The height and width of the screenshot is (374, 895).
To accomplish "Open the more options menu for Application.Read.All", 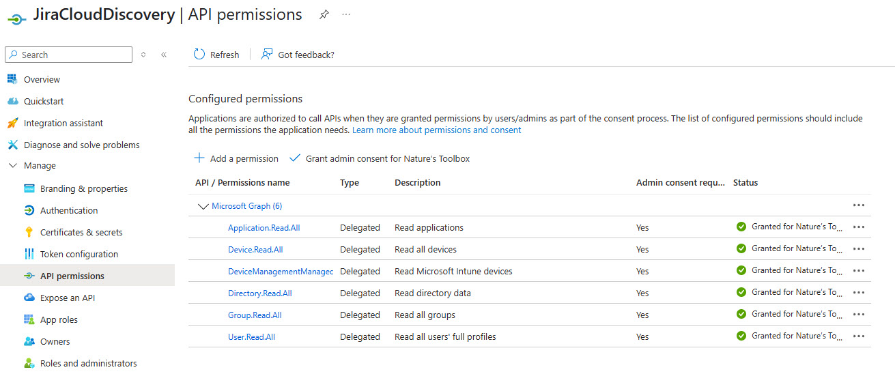I will click(859, 227).
